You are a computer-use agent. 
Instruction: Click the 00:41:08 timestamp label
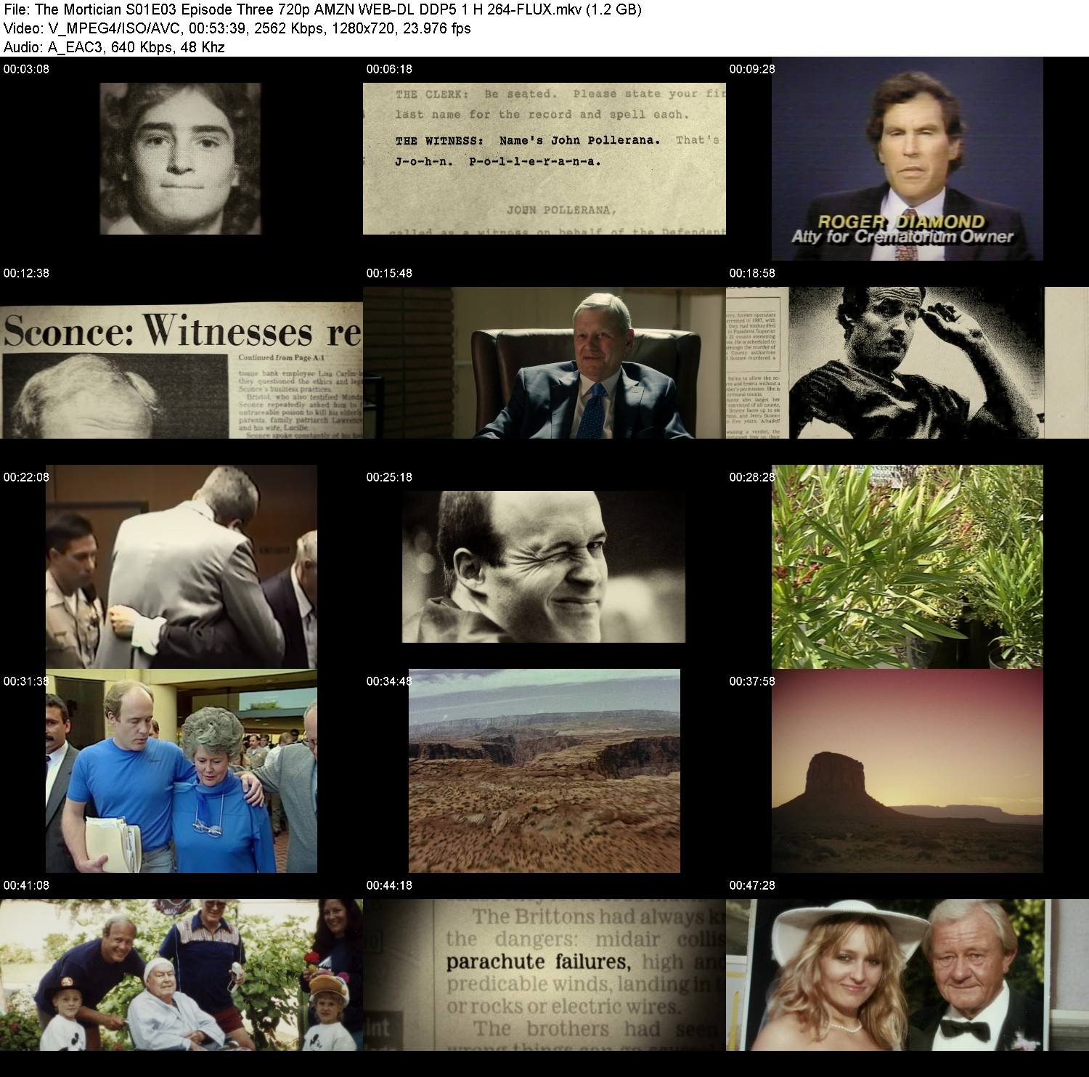(x=26, y=885)
